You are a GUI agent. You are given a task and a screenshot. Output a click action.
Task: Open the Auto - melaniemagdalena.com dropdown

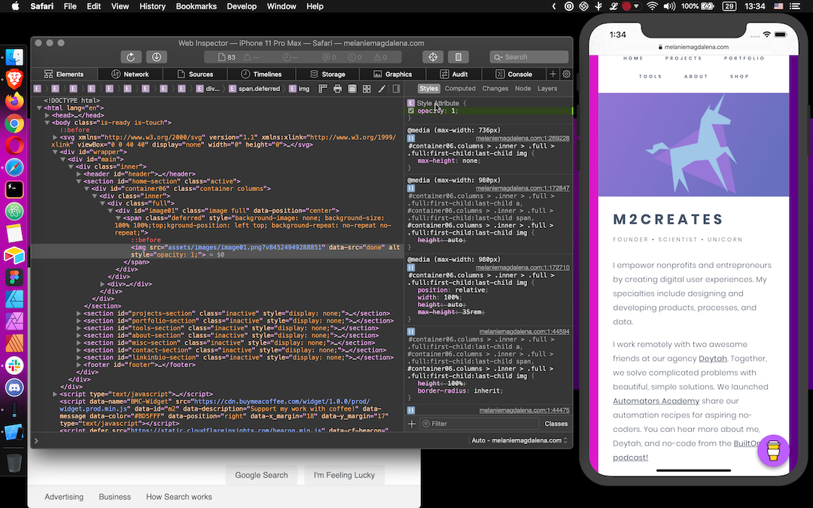(x=519, y=440)
